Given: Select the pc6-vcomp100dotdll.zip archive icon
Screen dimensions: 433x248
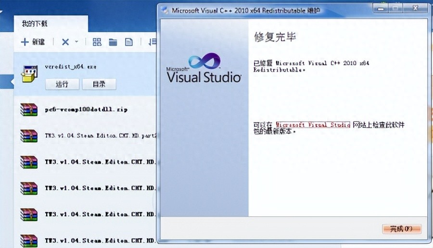Looking at the screenshot, I should pos(29,110).
